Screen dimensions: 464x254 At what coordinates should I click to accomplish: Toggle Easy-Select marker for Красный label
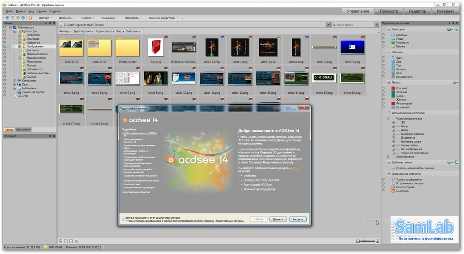tap(383, 88)
